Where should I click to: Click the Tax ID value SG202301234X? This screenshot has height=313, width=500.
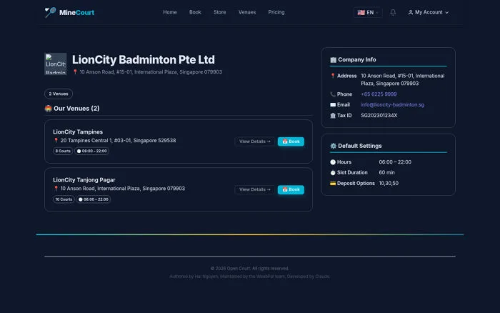point(379,116)
